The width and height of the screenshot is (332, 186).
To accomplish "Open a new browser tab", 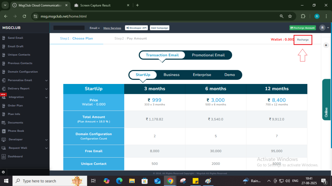I will pos(137,5).
